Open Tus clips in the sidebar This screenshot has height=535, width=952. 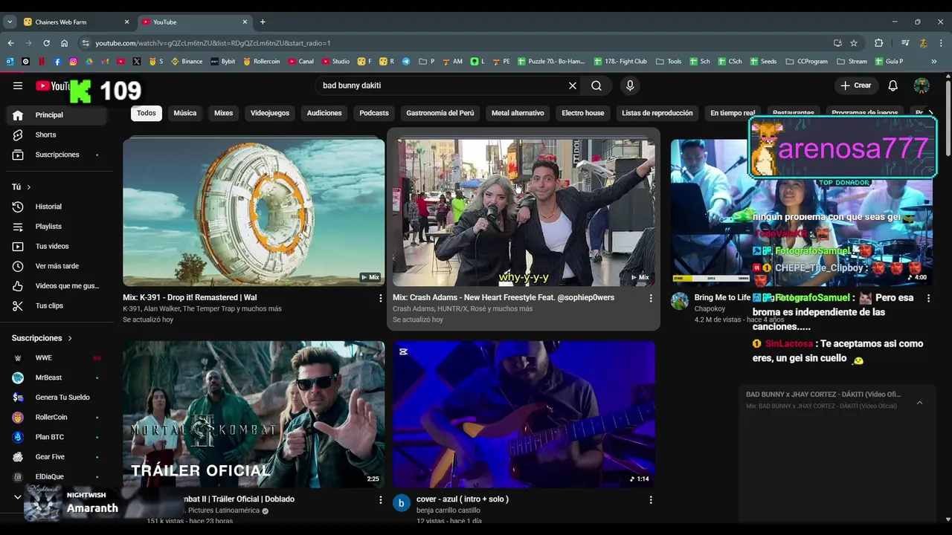[x=57, y=305]
